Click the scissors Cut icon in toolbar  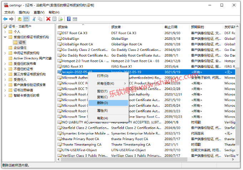click(x=34, y=19)
